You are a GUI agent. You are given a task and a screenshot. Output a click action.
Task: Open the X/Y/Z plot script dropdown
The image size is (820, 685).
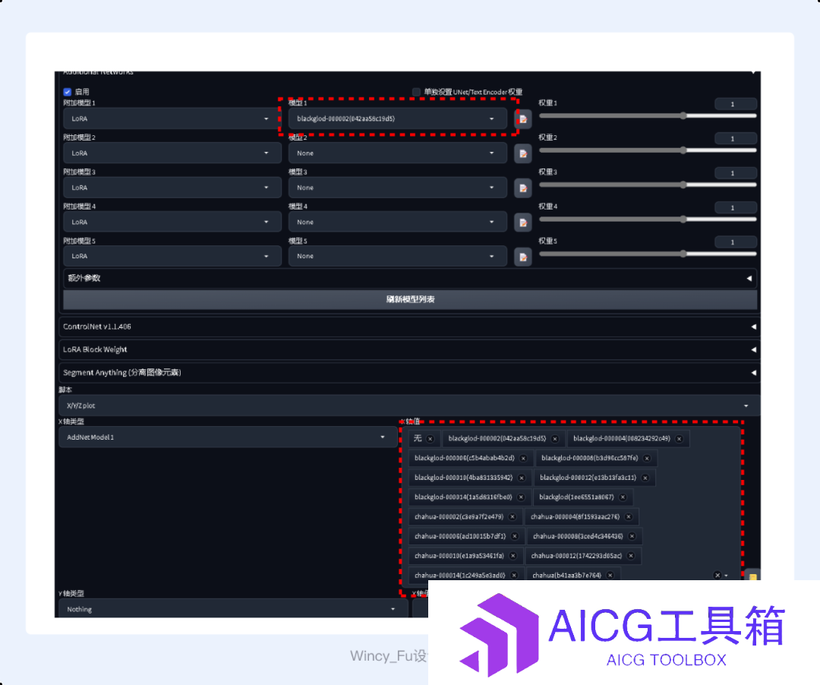409,406
